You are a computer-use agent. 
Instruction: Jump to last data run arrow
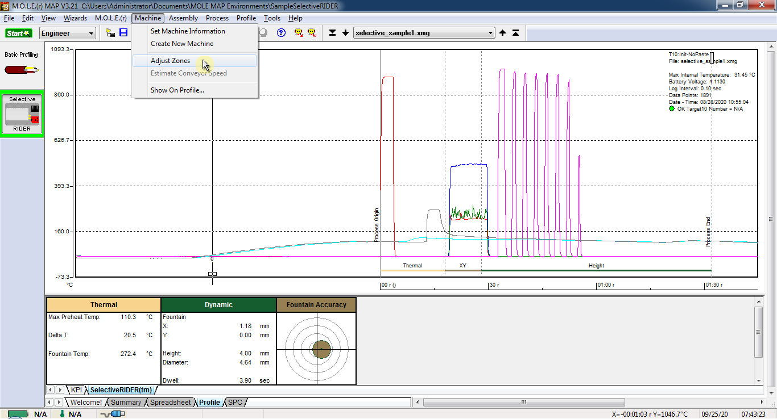tap(333, 33)
